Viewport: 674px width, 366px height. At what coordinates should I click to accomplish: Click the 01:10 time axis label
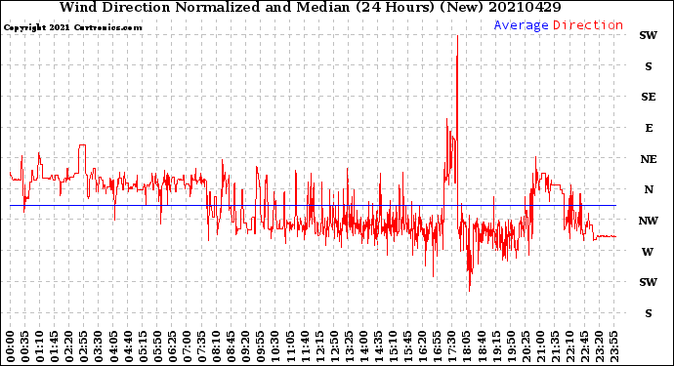[x=39, y=346]
